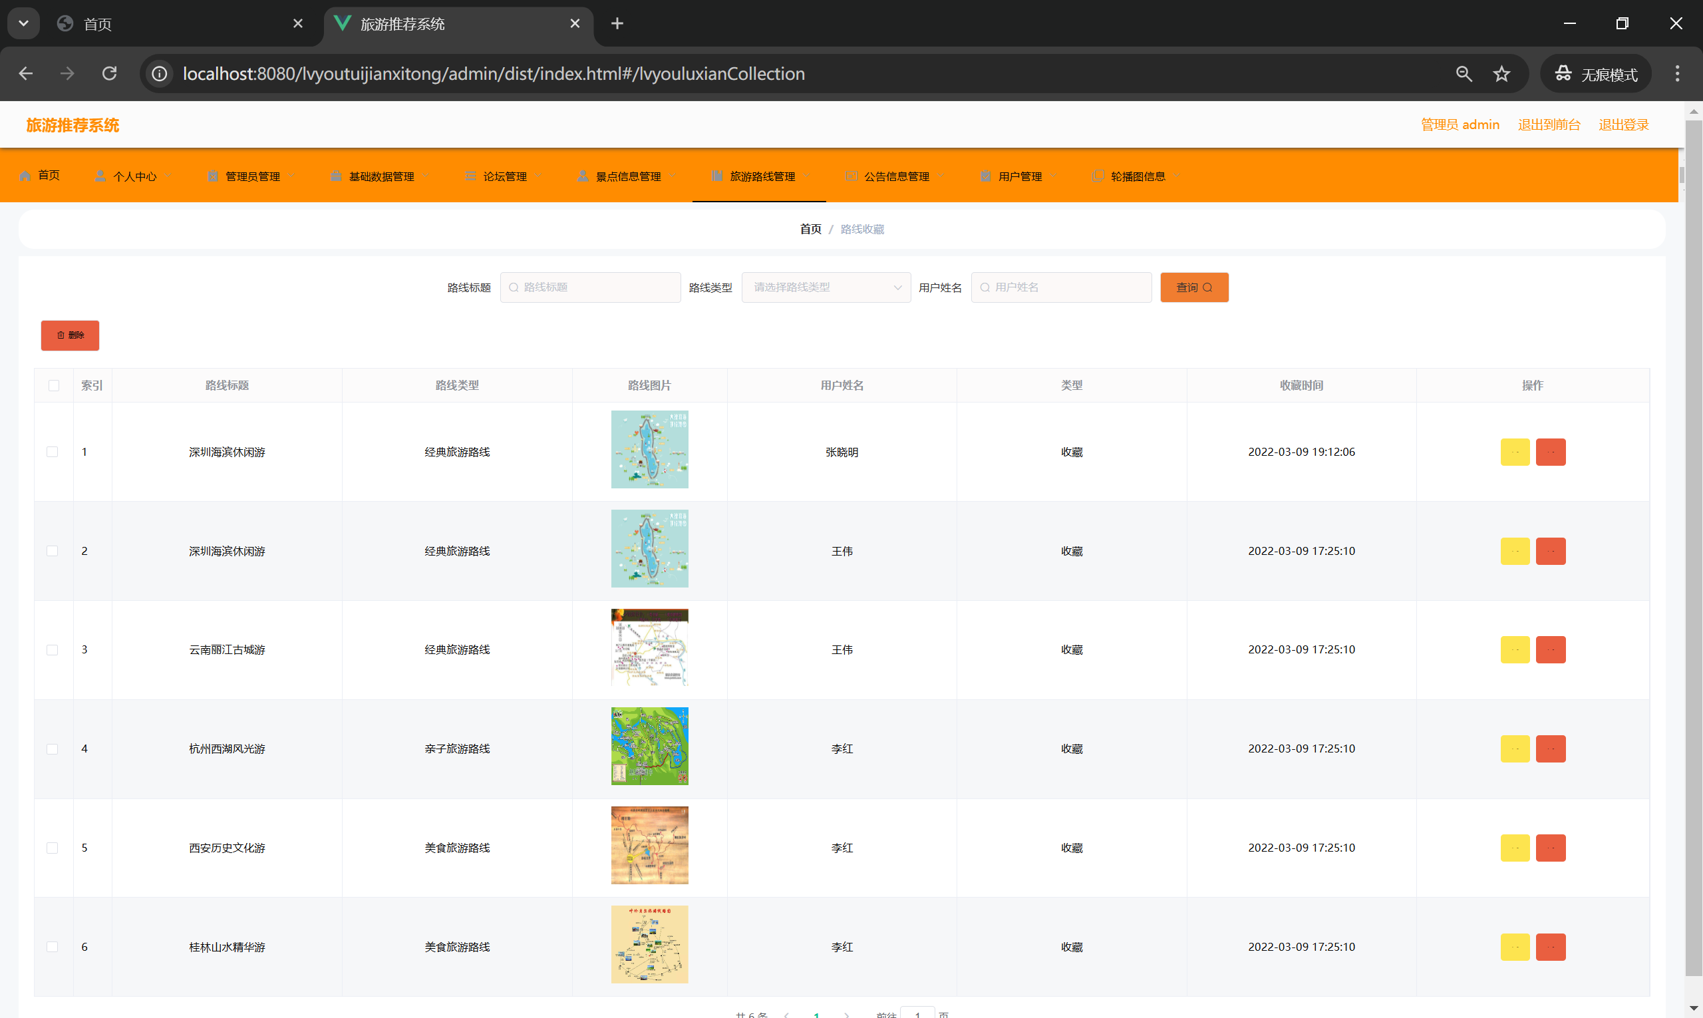Click the page vertical scrollbar
The image size is (1703, 1018).
1694,548
